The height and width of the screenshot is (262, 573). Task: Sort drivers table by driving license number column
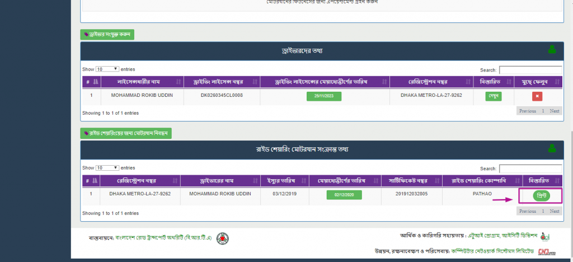pyautogui.click(x=222, y=82)
